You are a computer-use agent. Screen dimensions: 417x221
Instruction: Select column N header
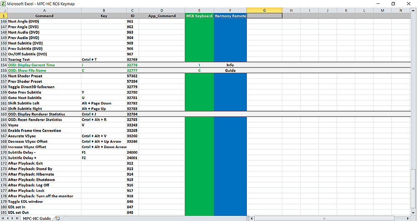coord(401,10)
